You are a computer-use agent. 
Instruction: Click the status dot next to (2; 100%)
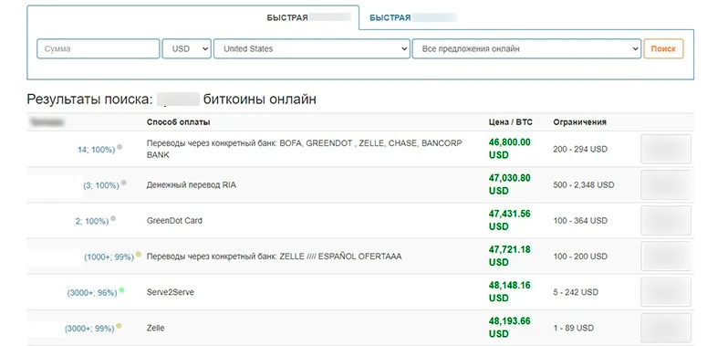coord(113,218)
